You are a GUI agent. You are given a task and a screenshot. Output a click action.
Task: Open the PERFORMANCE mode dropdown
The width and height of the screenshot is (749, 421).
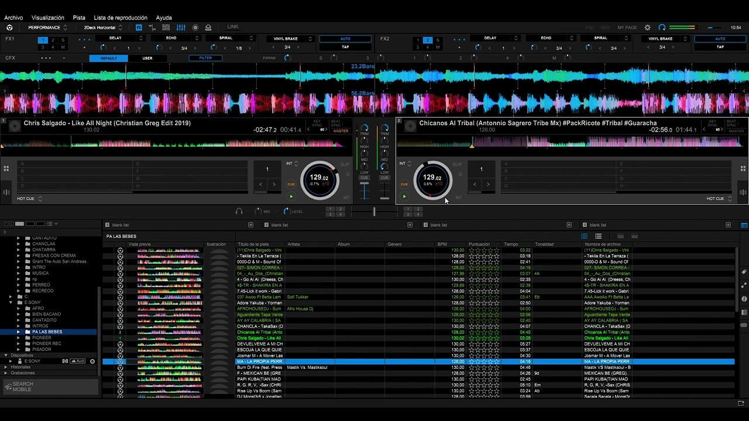[x=47, y=27]
